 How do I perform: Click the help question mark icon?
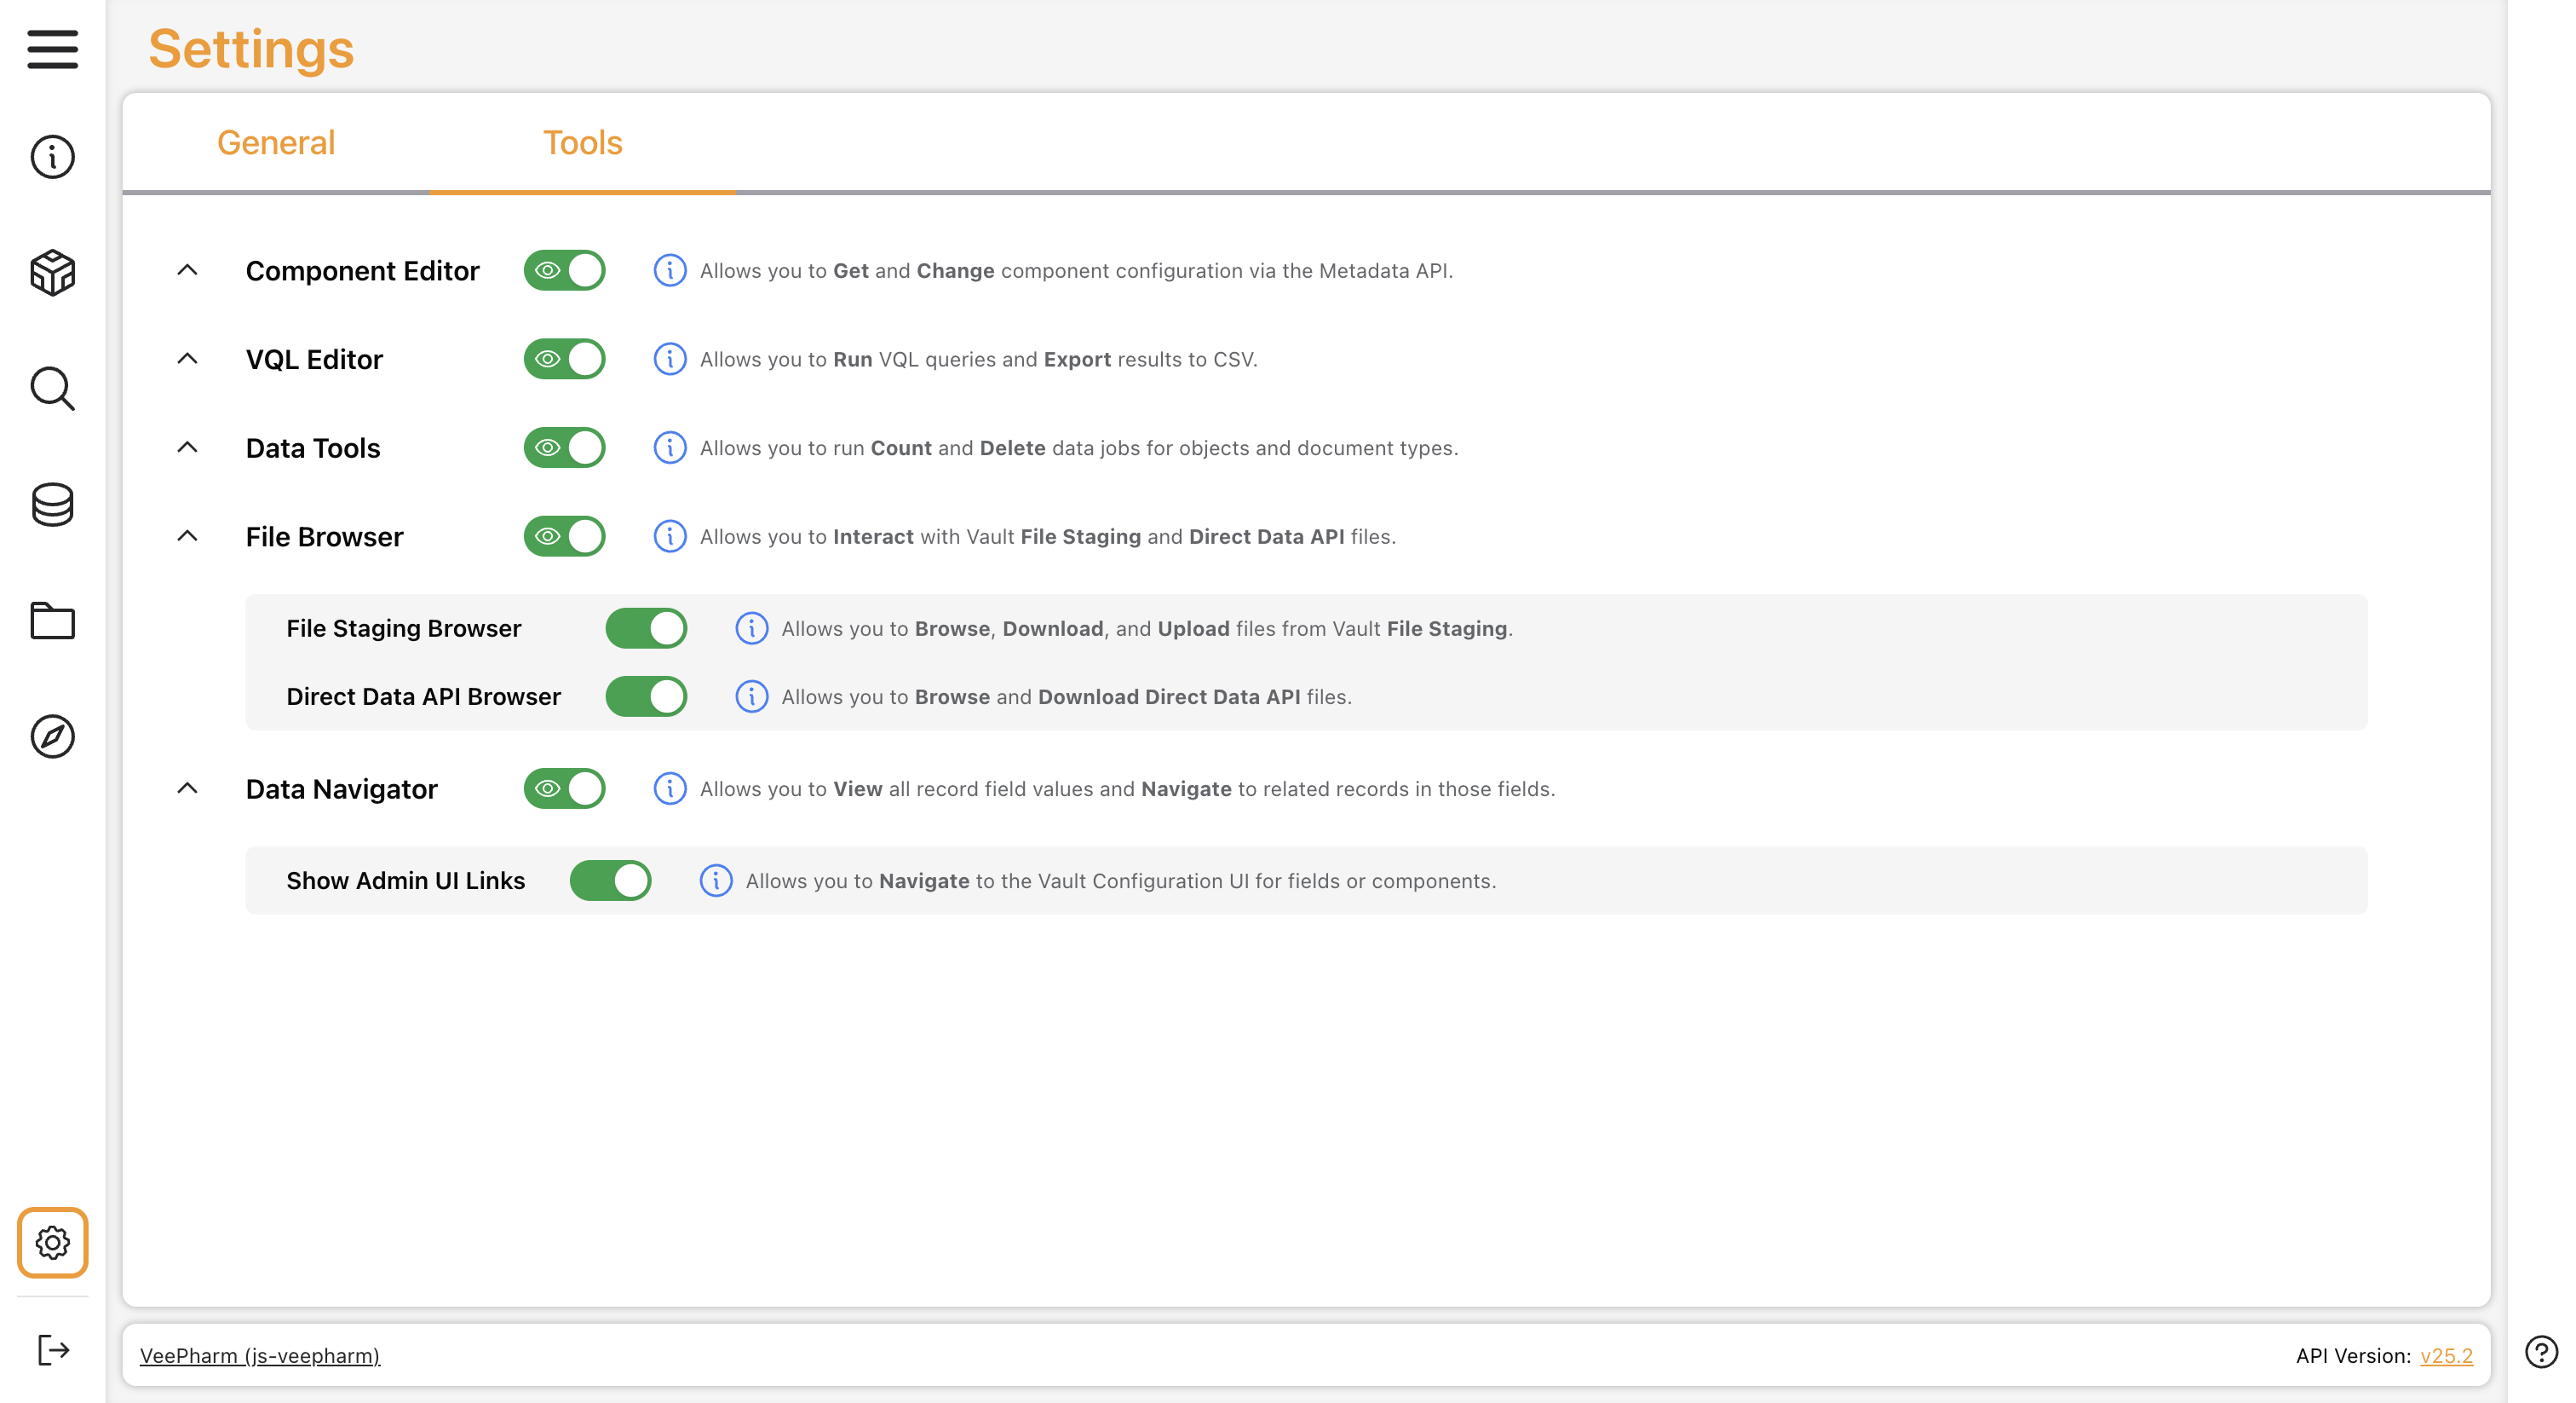(2540, 1352)
